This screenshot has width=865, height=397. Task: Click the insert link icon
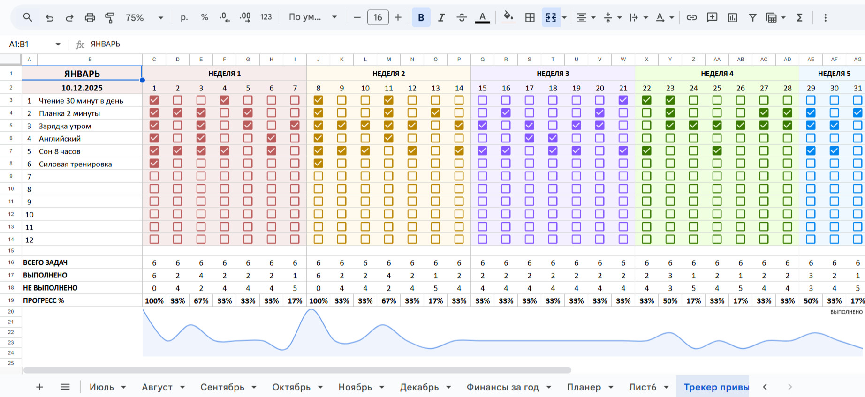point(691,18)
